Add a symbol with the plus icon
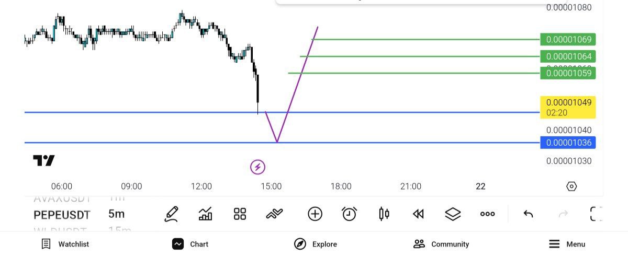 (315, 214)
